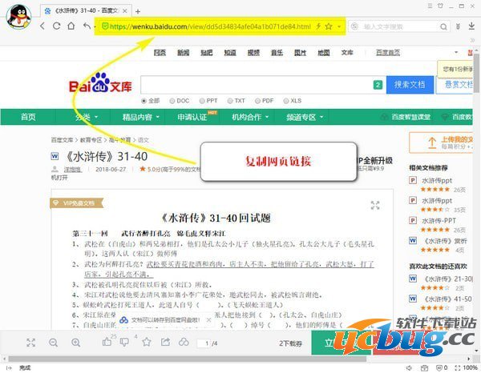Go back with the browser back arrow

[42, 26]
